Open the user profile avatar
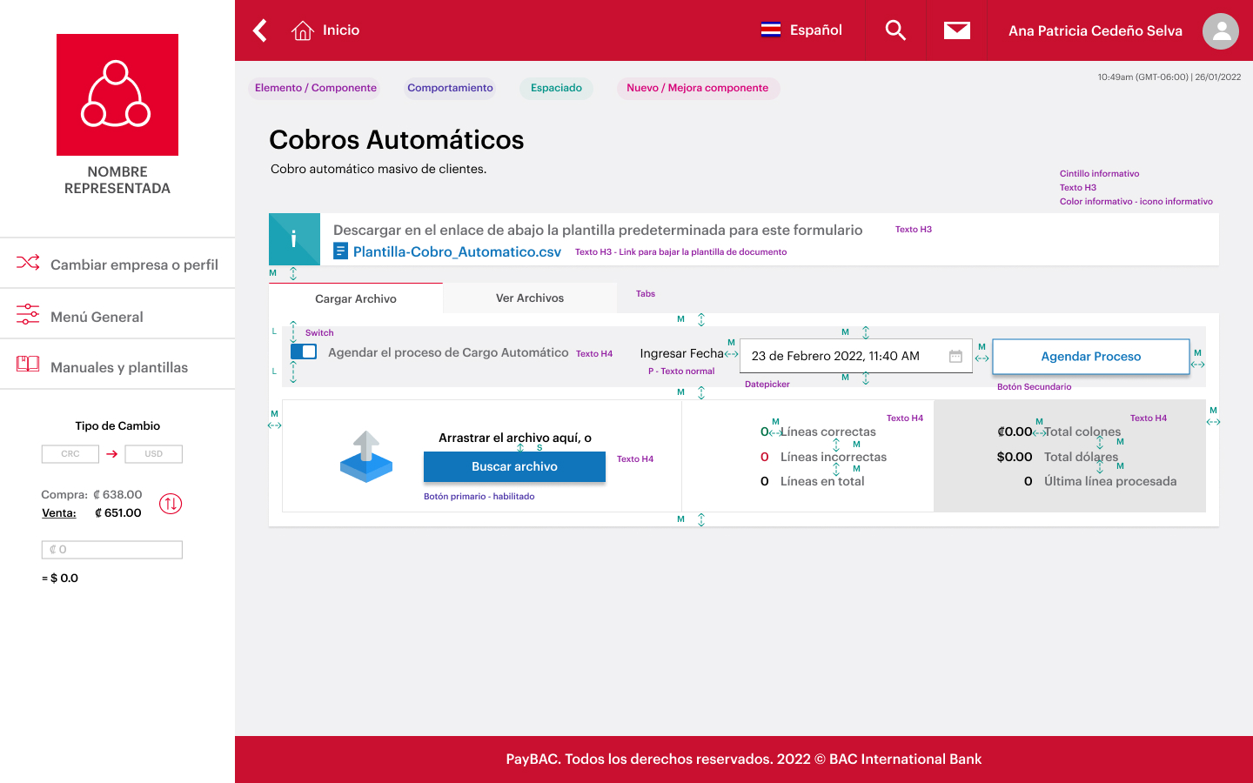 tap(1220, 30)
